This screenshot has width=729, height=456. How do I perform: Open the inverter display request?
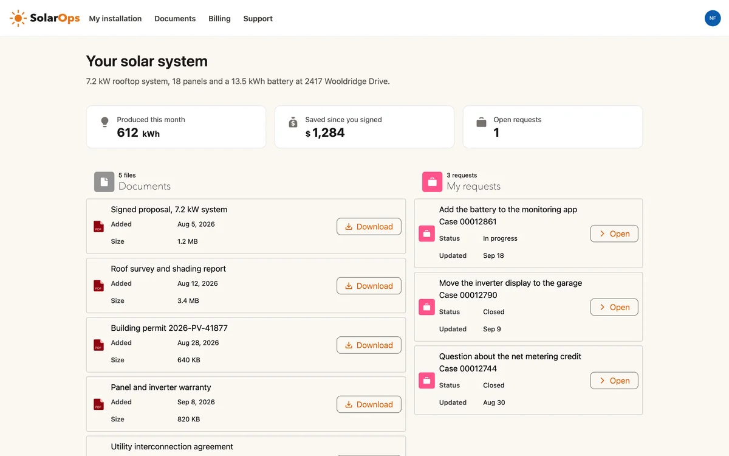pyautogui.click(x=614, y=307)
